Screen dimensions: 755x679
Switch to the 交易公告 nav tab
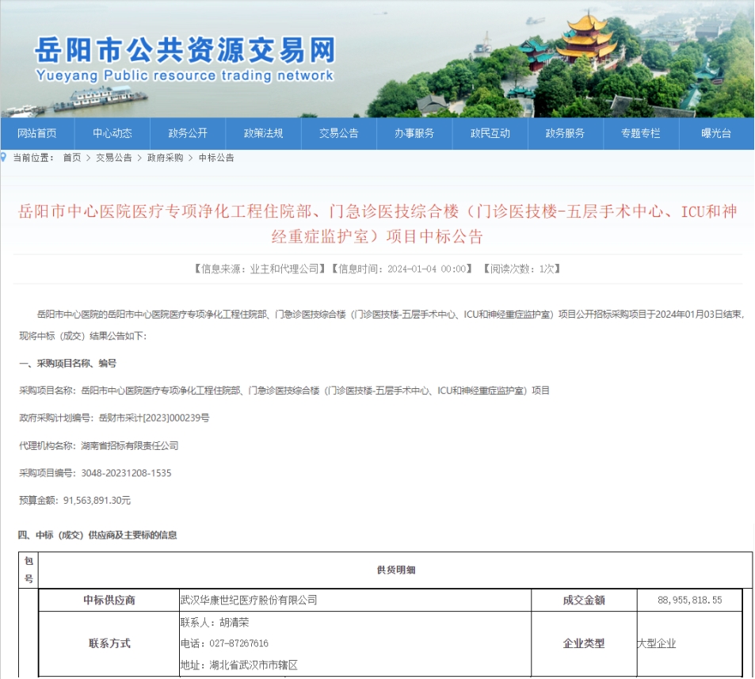tap(339, 133)
